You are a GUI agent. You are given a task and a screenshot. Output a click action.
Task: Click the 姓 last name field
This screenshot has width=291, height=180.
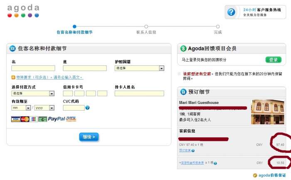[85, 68]
